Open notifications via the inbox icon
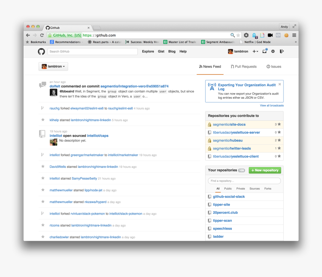The width and height of the screenshot is (322, 277). click(x=264, y=51)
